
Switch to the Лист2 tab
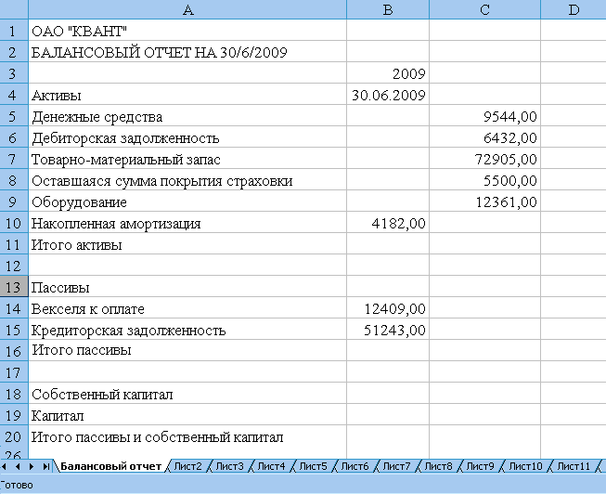coord(187,466)
